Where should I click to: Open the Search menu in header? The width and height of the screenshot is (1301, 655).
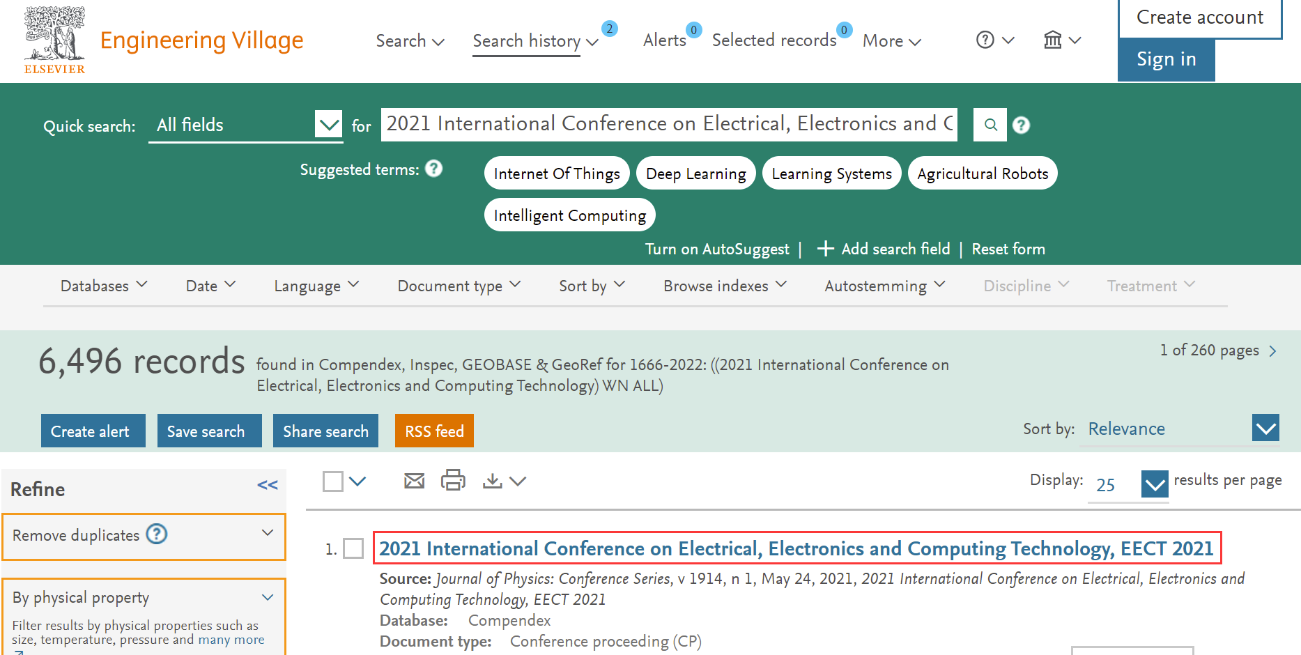click(410, 40)
